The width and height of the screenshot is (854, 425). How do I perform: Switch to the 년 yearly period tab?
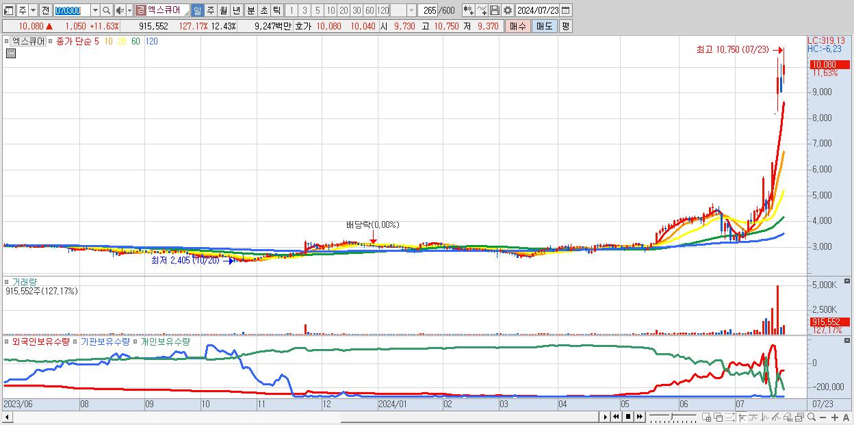(x=236, y=10)
